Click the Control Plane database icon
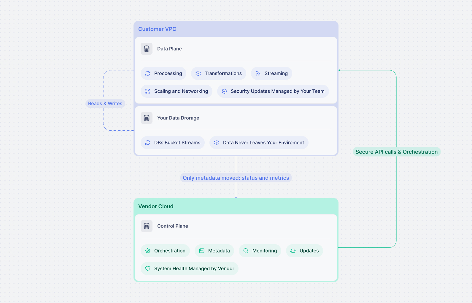 [147, 226]
